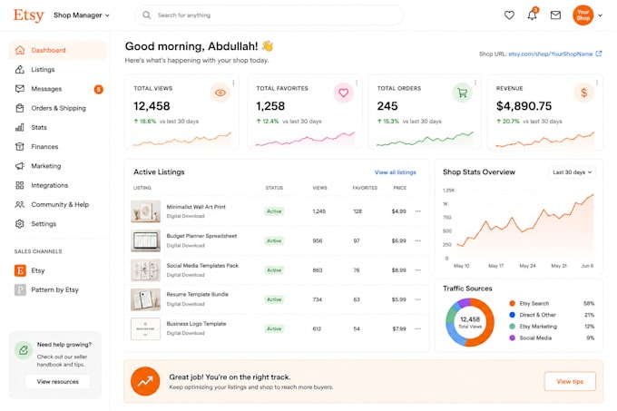Viewport: 617px width, 411px height.
Task: Open Budget Planner Spreadsheet thumbnail
Action: point(145,240)
